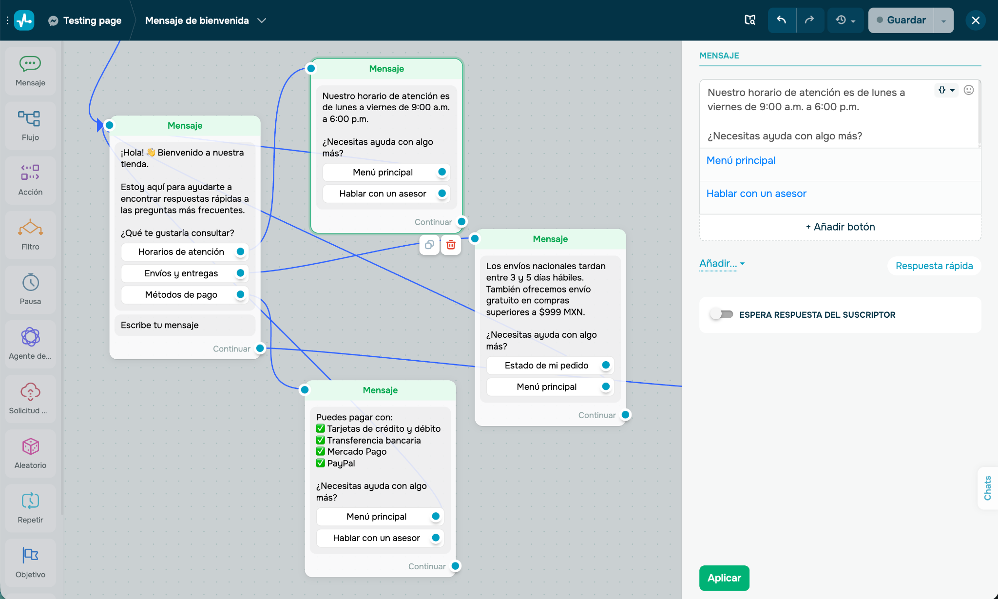The width and height of the screenshot is (998, 599).
Task: Click Escribe tu mensaje field in welcome block
Action: [x=185, y=325]
